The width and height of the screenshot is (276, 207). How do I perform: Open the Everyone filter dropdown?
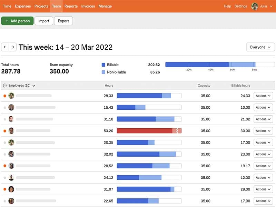260,47
